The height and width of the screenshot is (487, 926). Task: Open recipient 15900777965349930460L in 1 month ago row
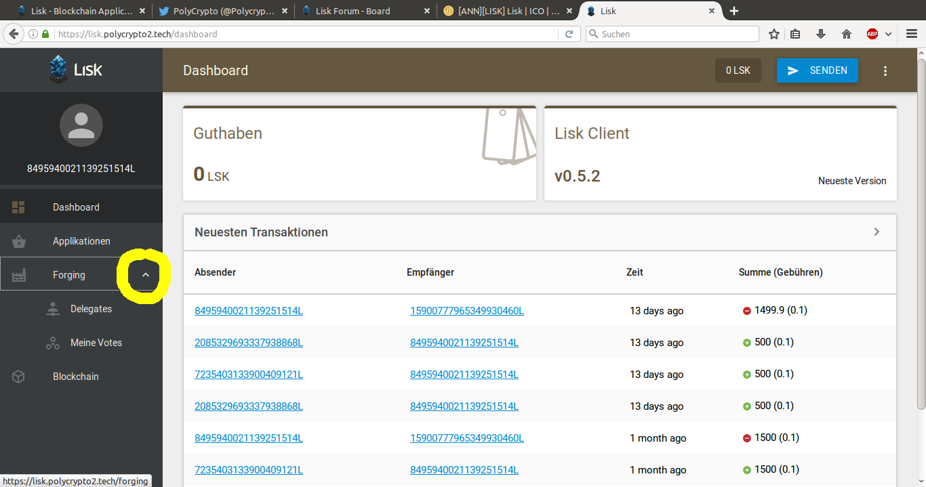467,438
